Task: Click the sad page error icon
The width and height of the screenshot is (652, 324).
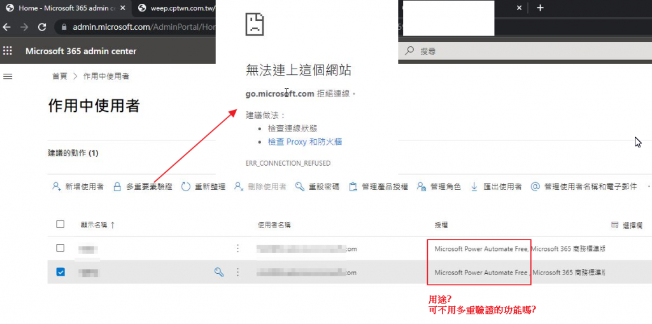Action: point(255,25)
